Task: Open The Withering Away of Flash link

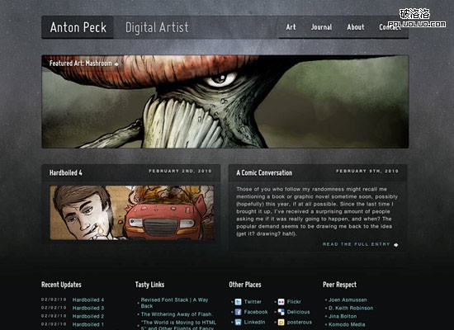Action: pyautogui.click(x=177, y=314)
